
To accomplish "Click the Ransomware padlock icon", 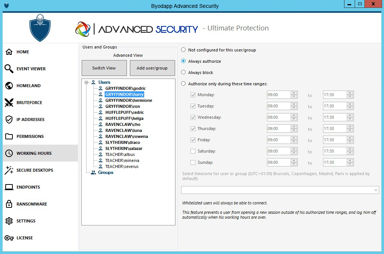I will point(9,204).
